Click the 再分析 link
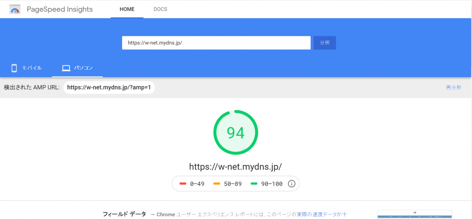Screen dimensions: 472x219 (454, 88)
